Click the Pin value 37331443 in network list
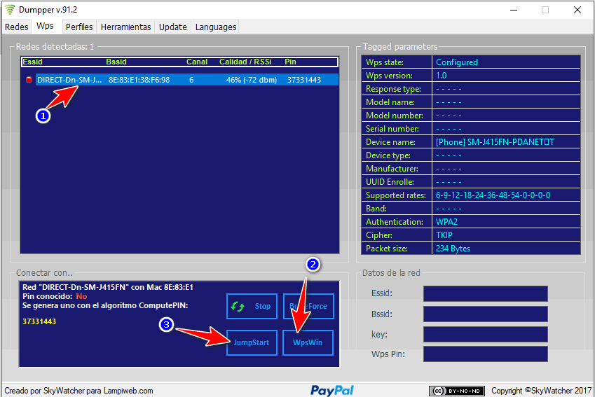 304,80
